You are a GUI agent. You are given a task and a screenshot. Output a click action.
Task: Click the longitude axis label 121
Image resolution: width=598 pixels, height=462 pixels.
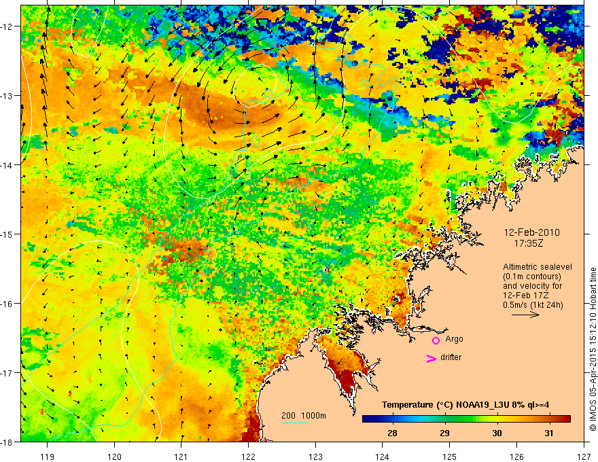coord(181,457)
